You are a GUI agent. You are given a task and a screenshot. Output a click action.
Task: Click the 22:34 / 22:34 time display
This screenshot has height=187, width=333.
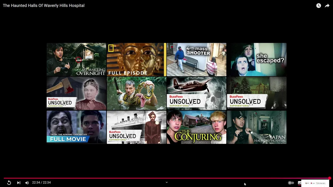coord(41,183)
